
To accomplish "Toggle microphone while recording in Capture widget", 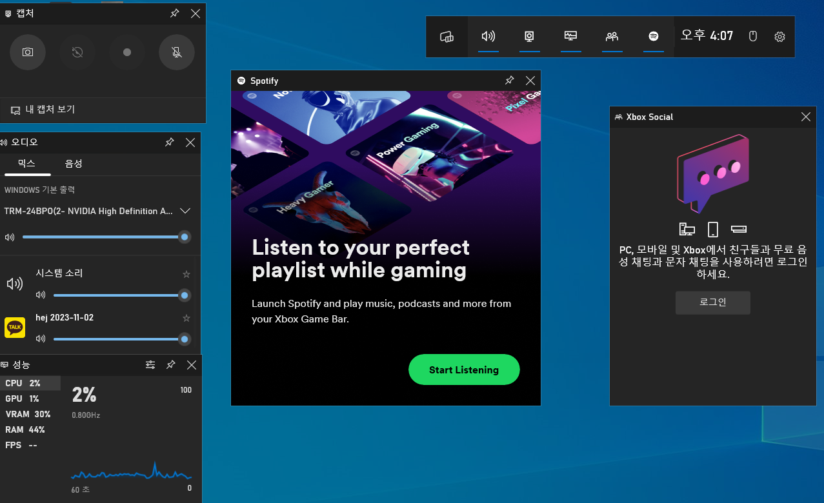I will pyautogui.click(x=177, y=52).
